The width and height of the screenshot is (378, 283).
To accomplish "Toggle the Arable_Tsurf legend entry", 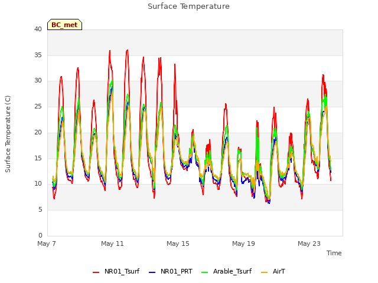I will 226,271.
